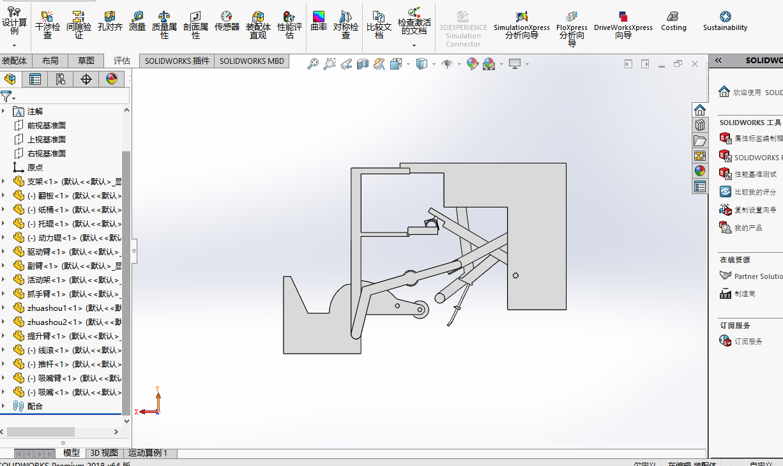This screenshot has height=466, width=783.
Task: Run 对称检查 symmetry check
Action: coord(346,24)
